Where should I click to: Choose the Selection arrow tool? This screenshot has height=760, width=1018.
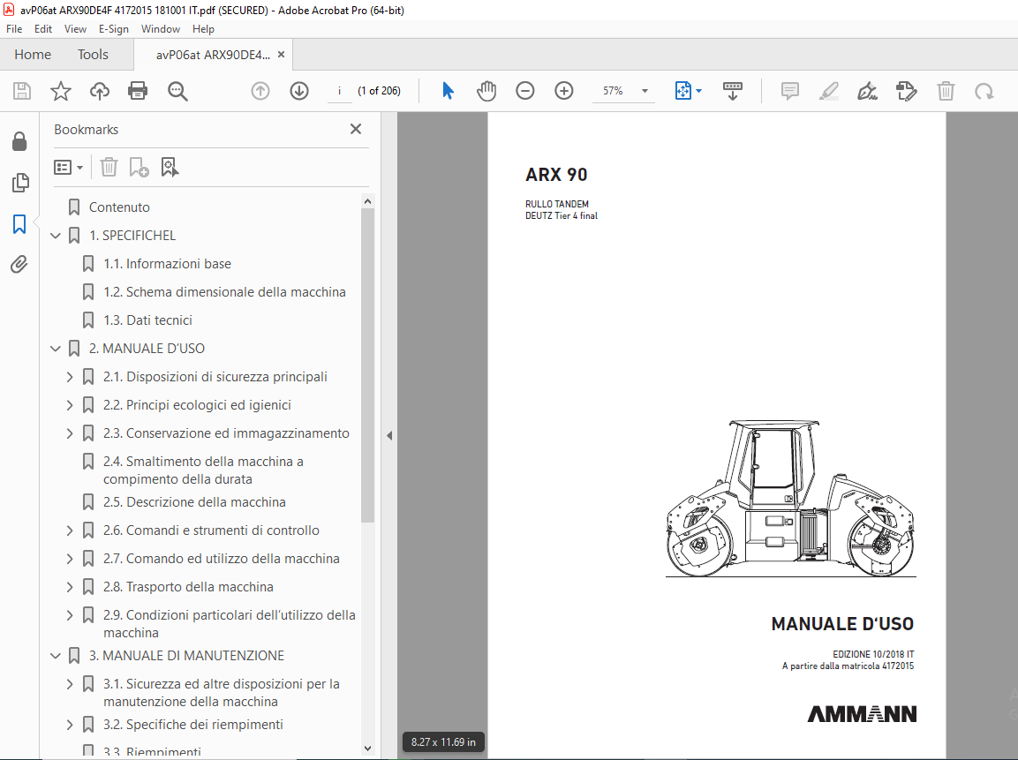tap(448, 91)
